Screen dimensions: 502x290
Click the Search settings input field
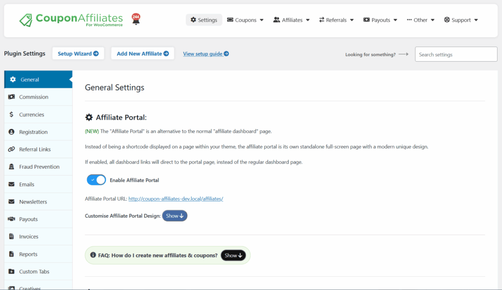click(x=456, y=54)
